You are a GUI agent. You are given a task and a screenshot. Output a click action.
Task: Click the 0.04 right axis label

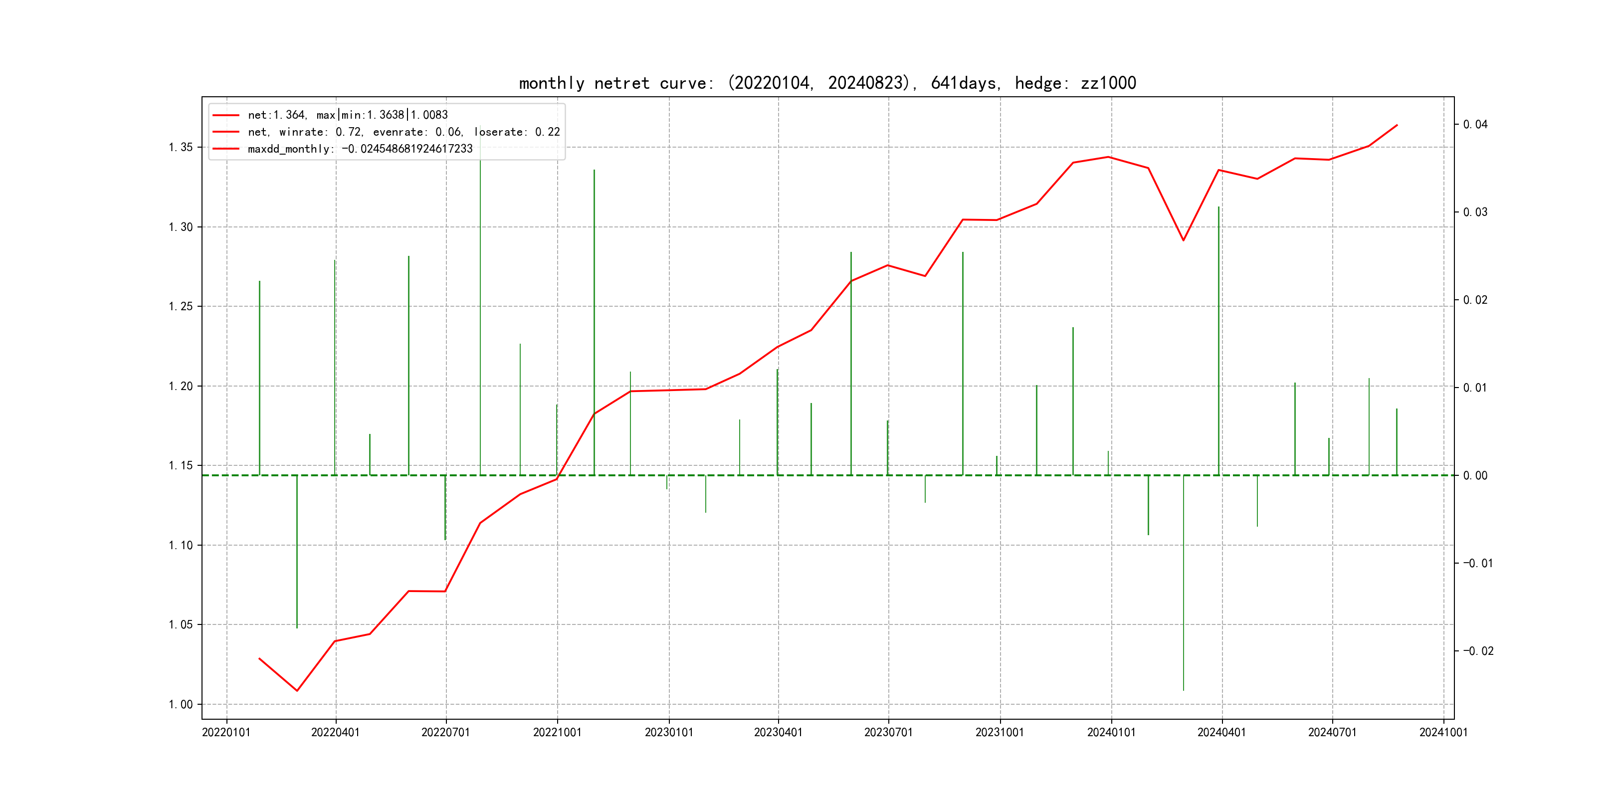tap(1475, 124)
